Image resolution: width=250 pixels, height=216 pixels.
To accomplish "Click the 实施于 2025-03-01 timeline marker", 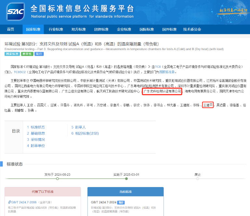I will pos(126,178).
